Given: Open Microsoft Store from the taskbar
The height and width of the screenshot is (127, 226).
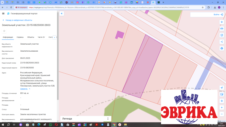Looking at the screenshot, I should pos(27,125).
